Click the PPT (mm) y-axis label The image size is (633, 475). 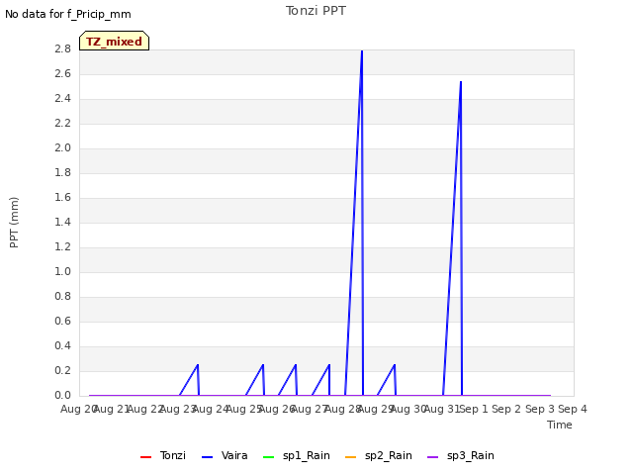14,222
